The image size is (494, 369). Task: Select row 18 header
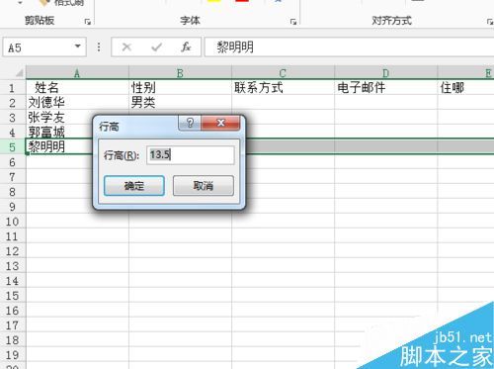(x=13, y=340)
